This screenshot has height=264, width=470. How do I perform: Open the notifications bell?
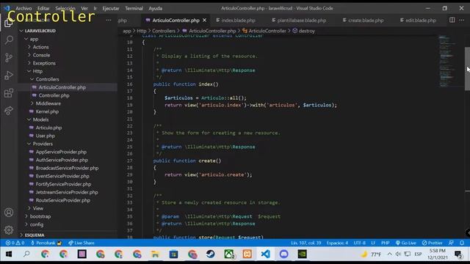click(462, 243)
